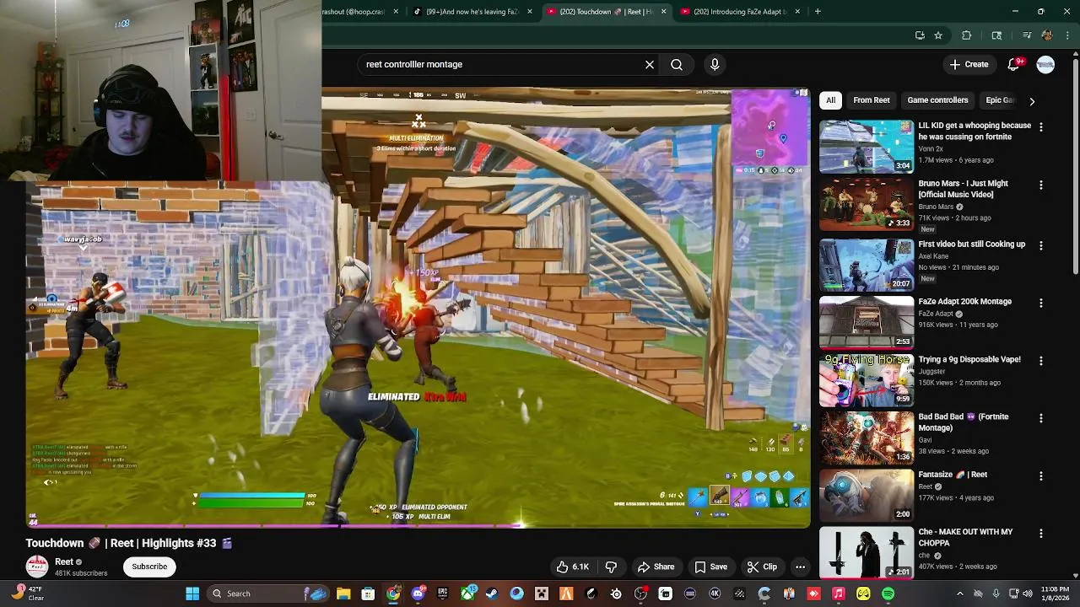Open Xbox app from the taskbar
1080x607 pixels.
click(467, 594)
